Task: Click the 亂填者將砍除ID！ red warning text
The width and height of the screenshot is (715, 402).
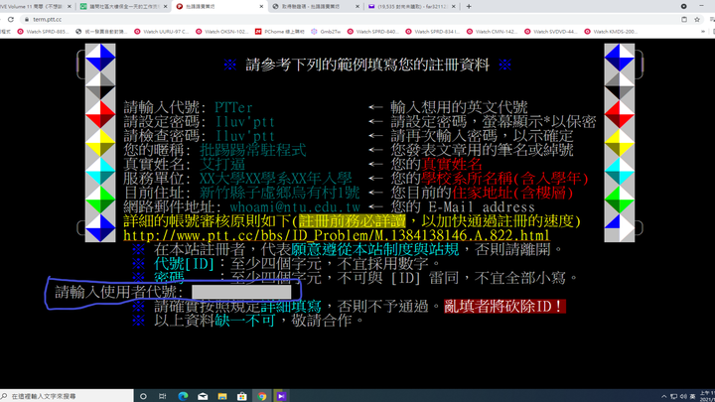Action: click(x=505, y=306)
